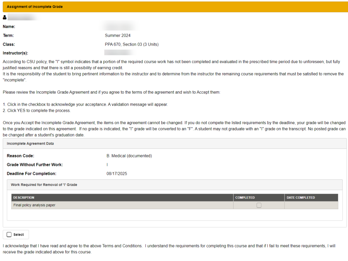This screenshot has width=348, height=261.
Task: Click the 08/17/2025 deadline date
Action: [x=116, y=174]
